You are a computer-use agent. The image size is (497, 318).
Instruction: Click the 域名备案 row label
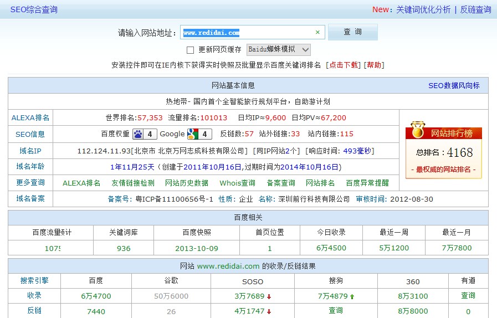click(x=30, y=199)
